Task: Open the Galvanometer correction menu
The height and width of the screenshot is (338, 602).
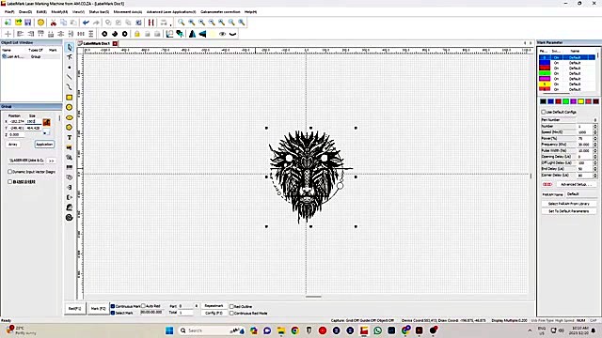Action: tap(220, 12)
